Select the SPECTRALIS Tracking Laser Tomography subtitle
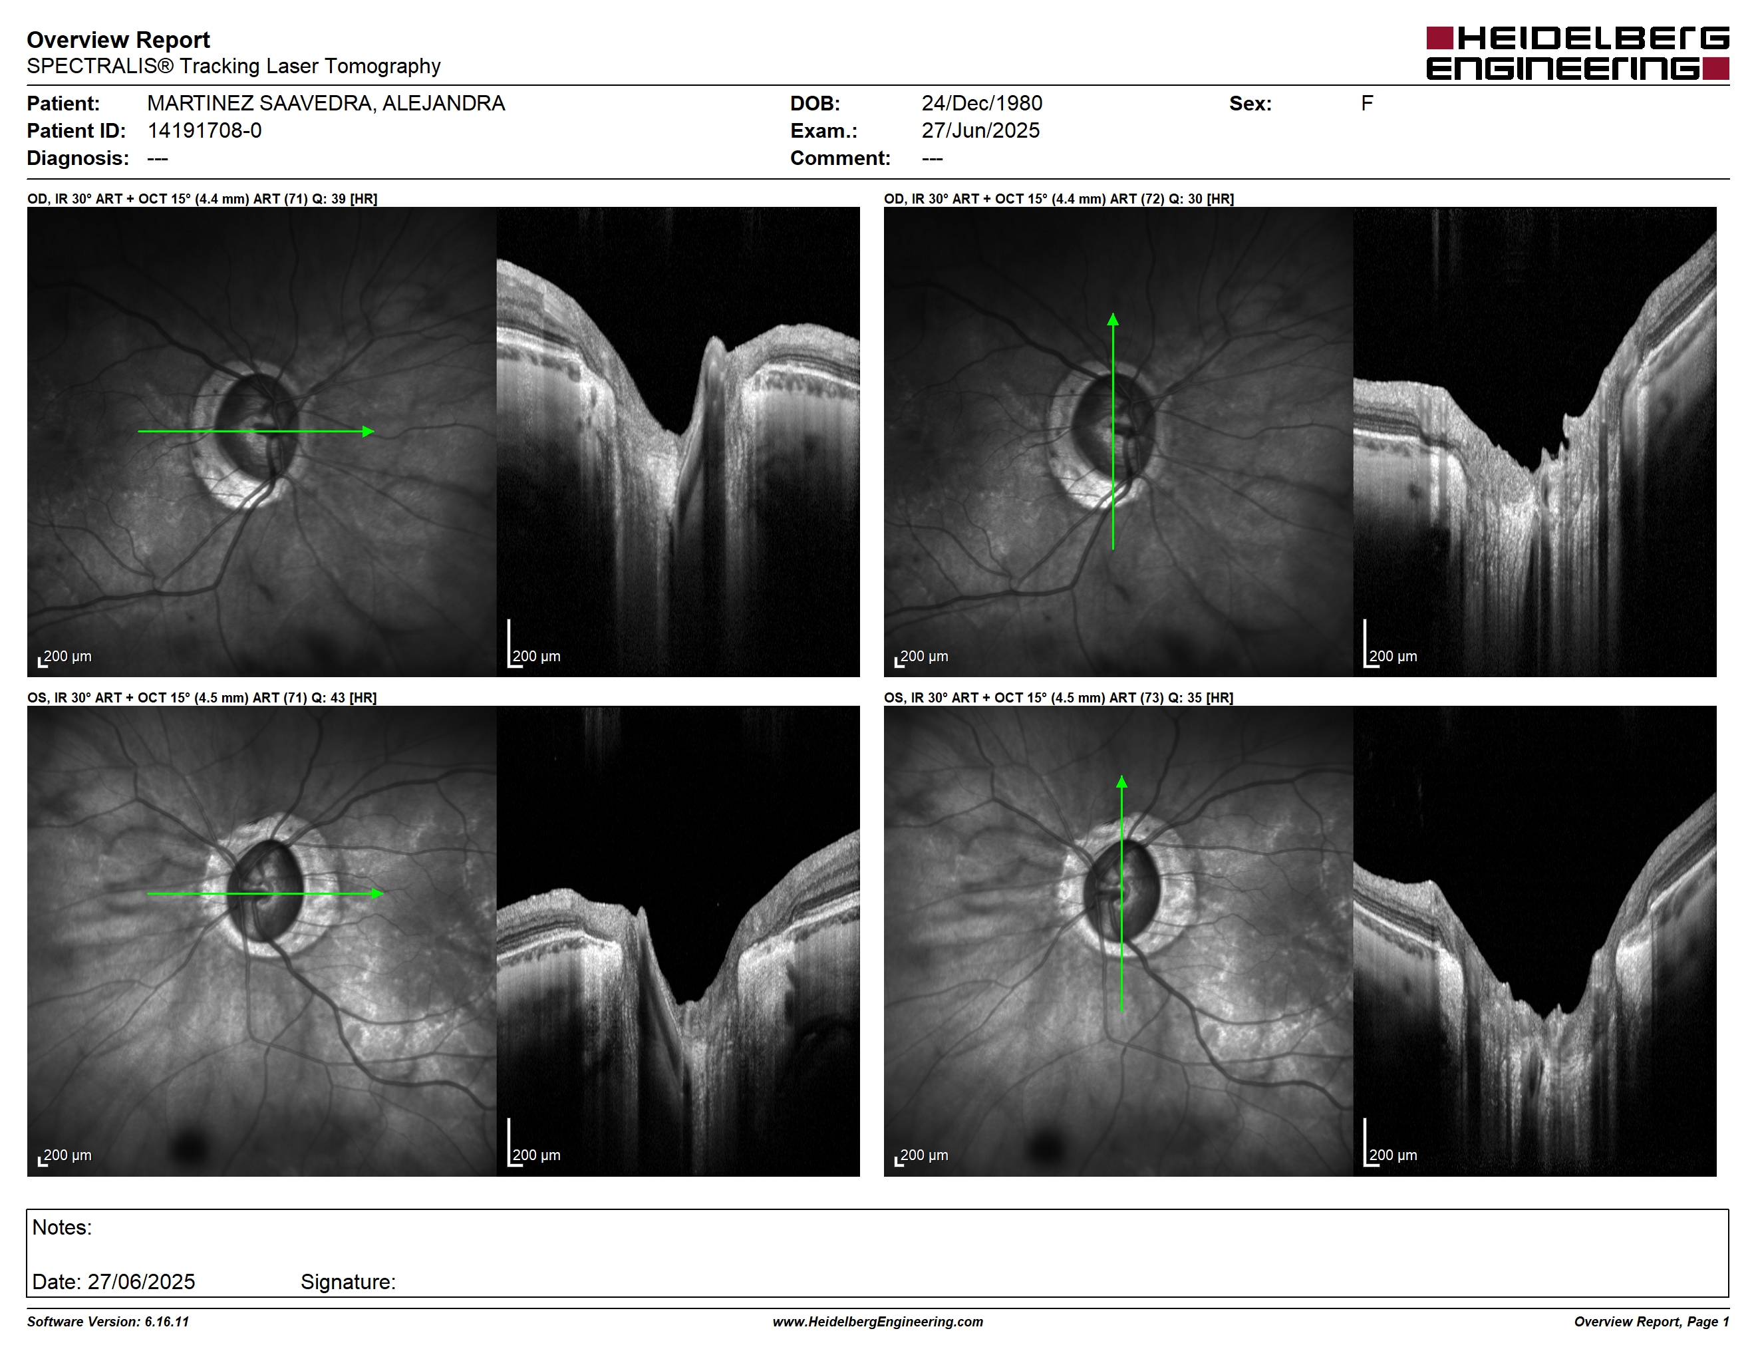The width and height of the screenshot is (1756, 1357). coord(233,66)
